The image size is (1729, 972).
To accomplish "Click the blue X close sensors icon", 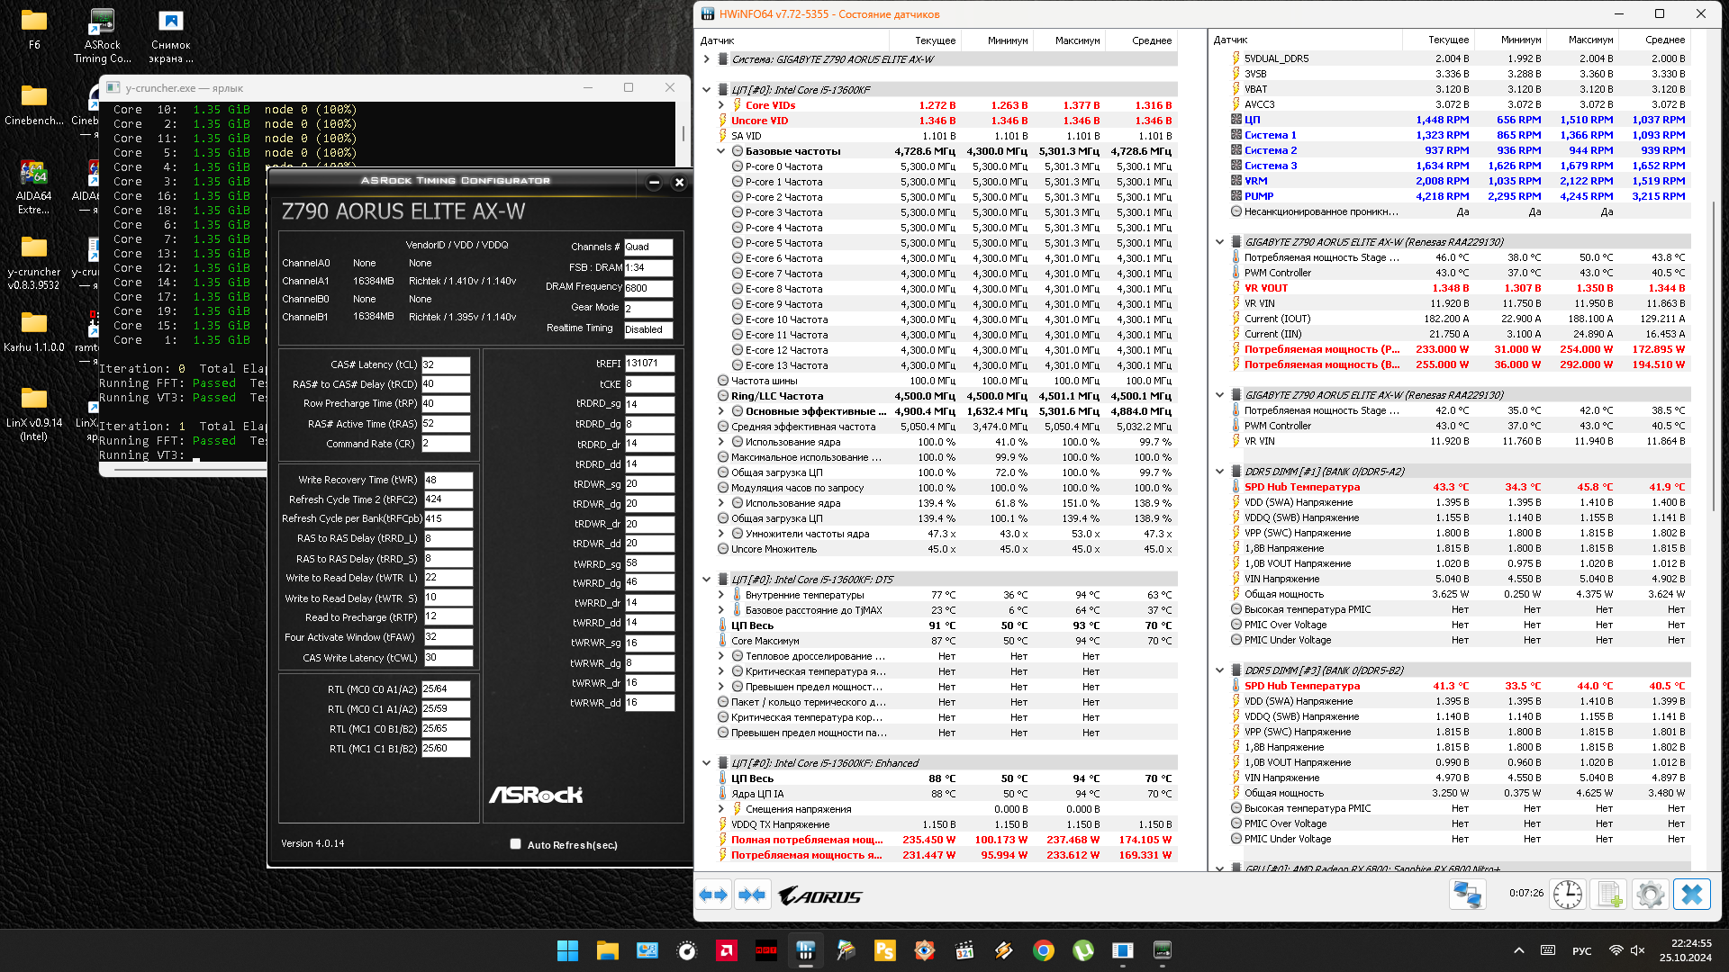I will pos(1692,895).
